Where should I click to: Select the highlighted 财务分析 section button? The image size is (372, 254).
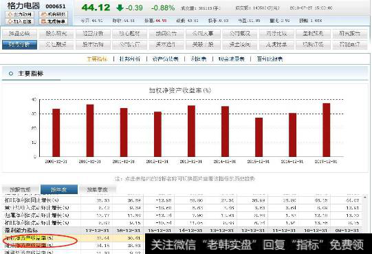pyautogui.click(x=19, y=45)
